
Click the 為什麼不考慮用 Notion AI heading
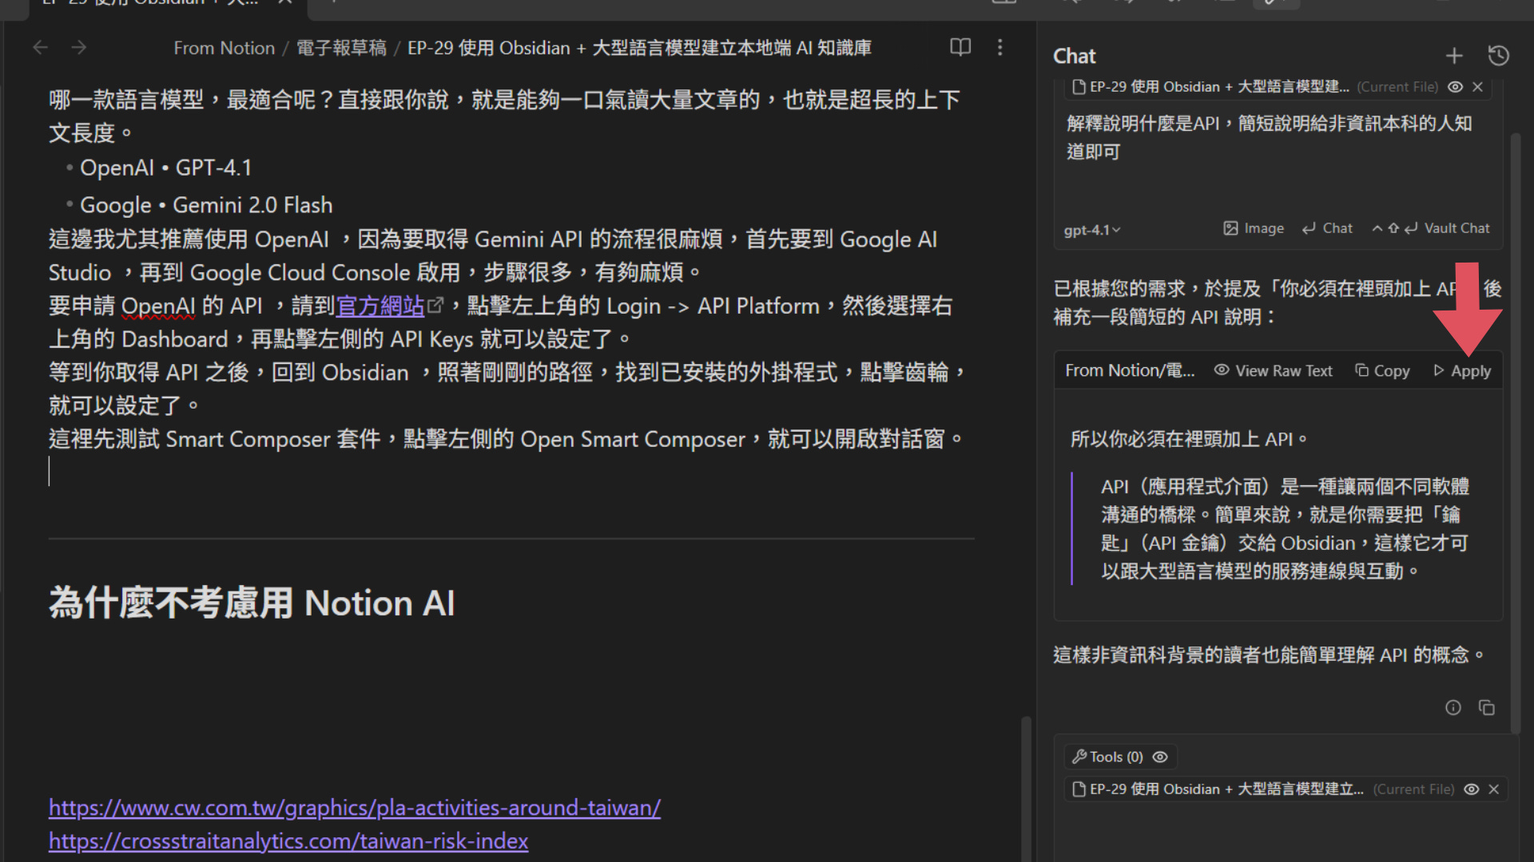[252, 603]
